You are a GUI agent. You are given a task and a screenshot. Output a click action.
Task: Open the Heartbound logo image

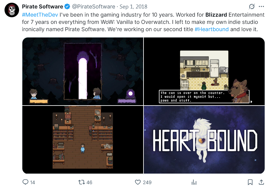204,140
